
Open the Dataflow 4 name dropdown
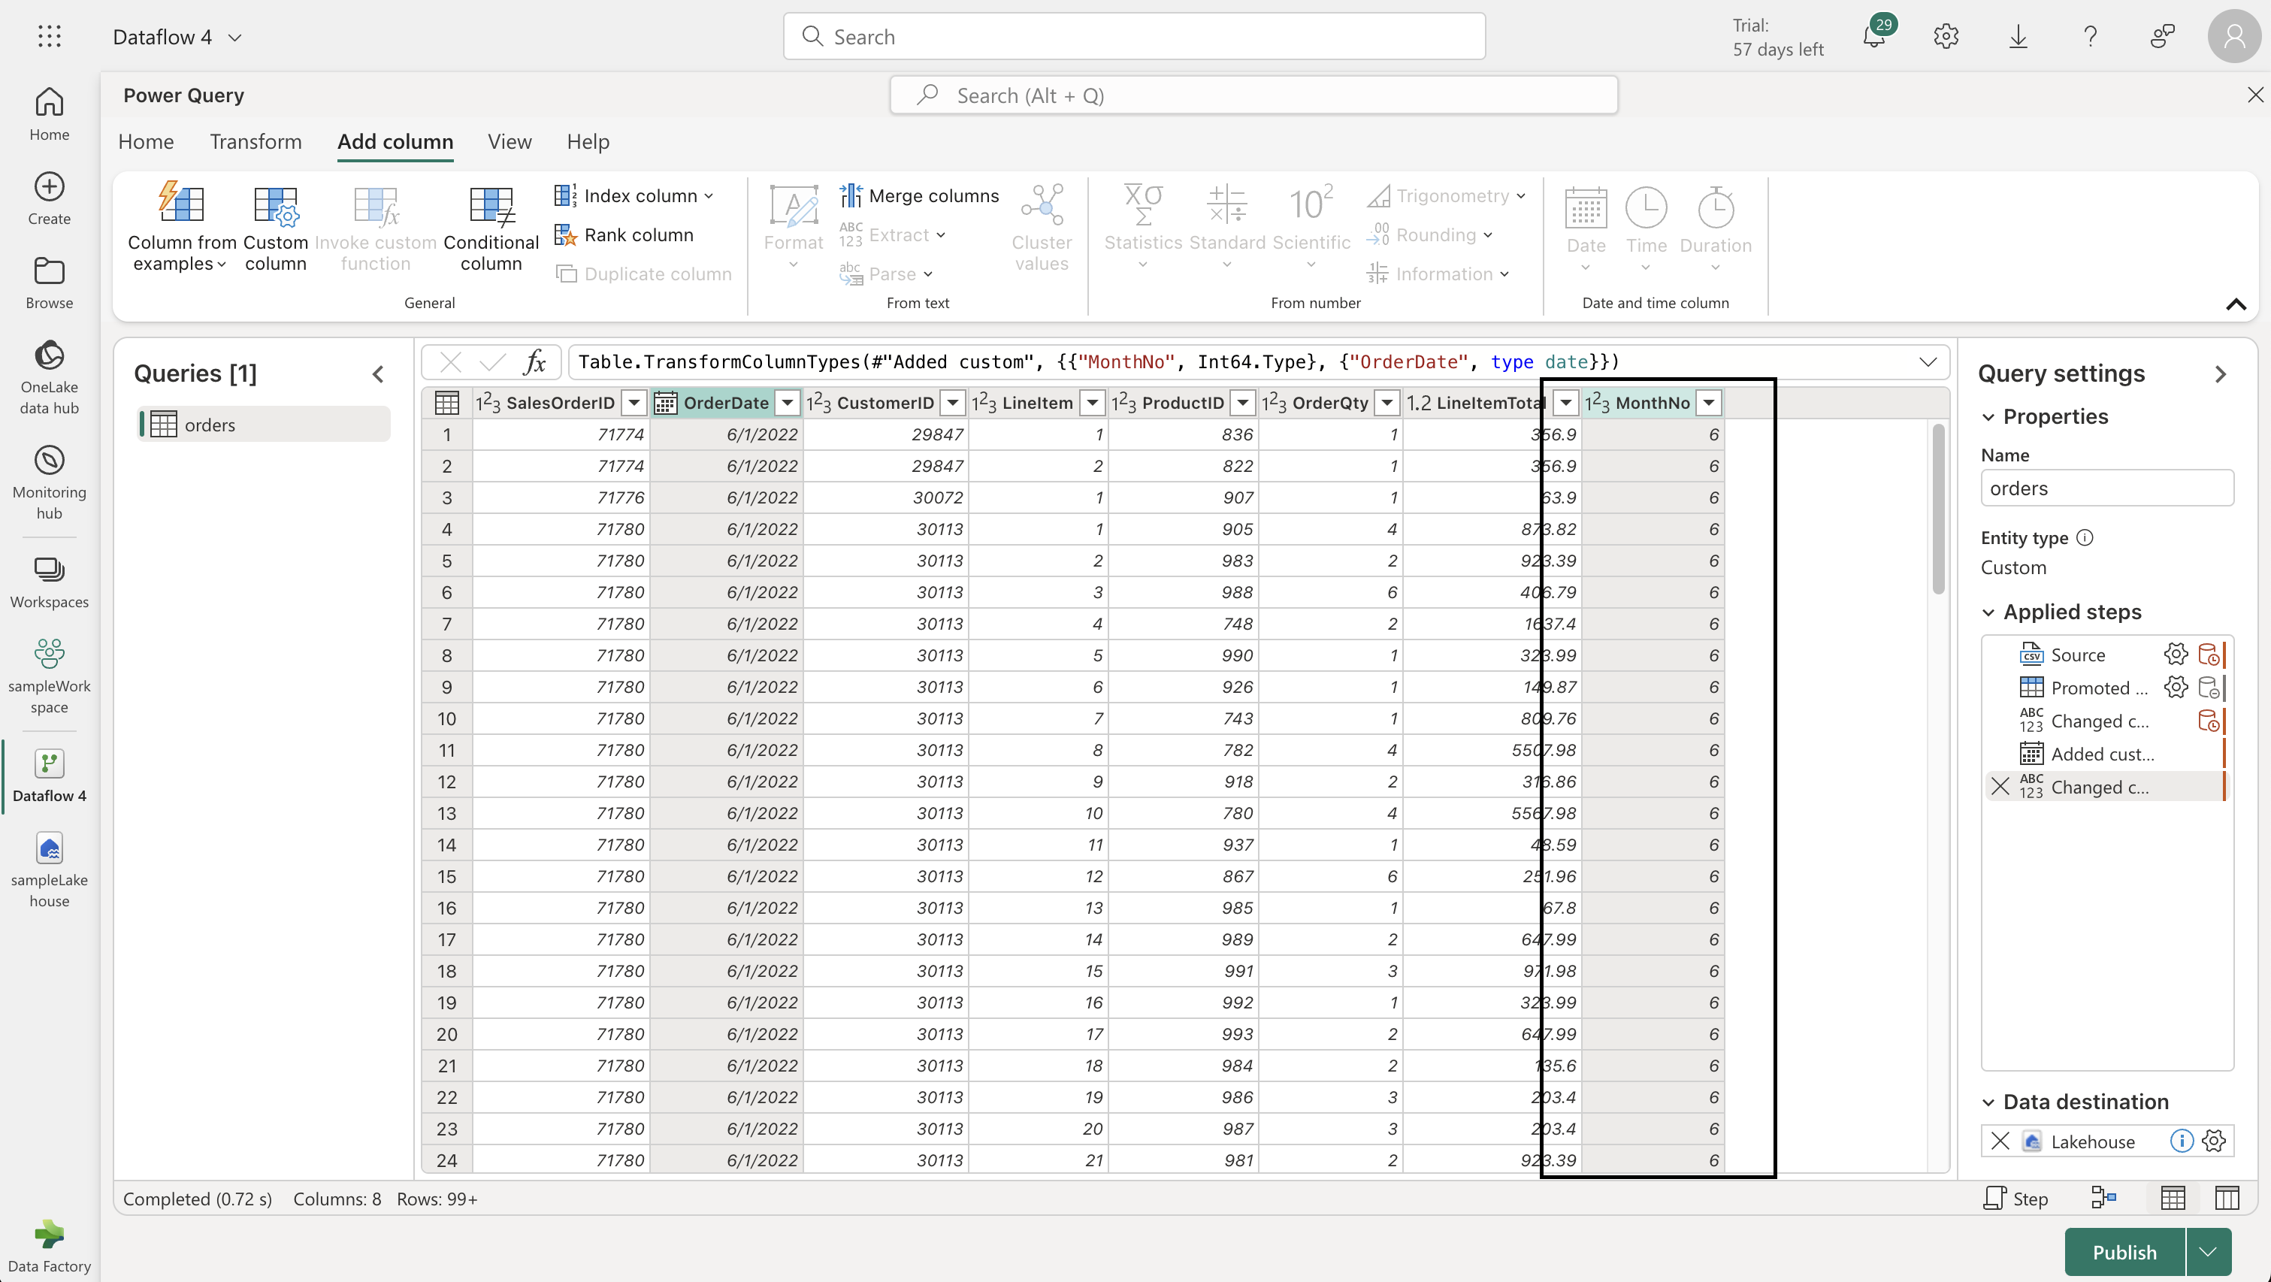tap(234, 37)
